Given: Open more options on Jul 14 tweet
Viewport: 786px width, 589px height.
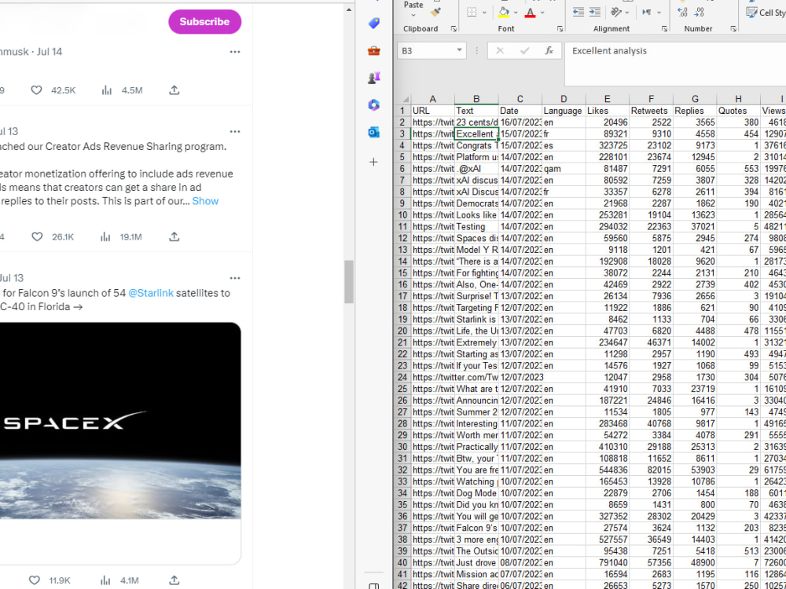Looking at the screenshot, I should (235, 52).
